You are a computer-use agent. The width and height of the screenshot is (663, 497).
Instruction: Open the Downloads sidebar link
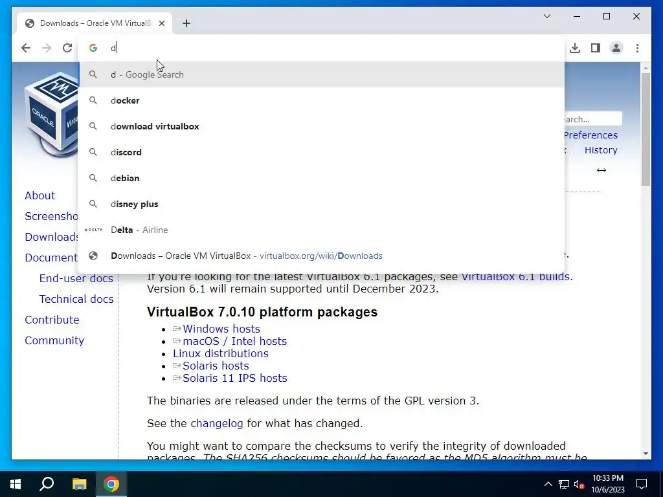click(x=51, y=237)
